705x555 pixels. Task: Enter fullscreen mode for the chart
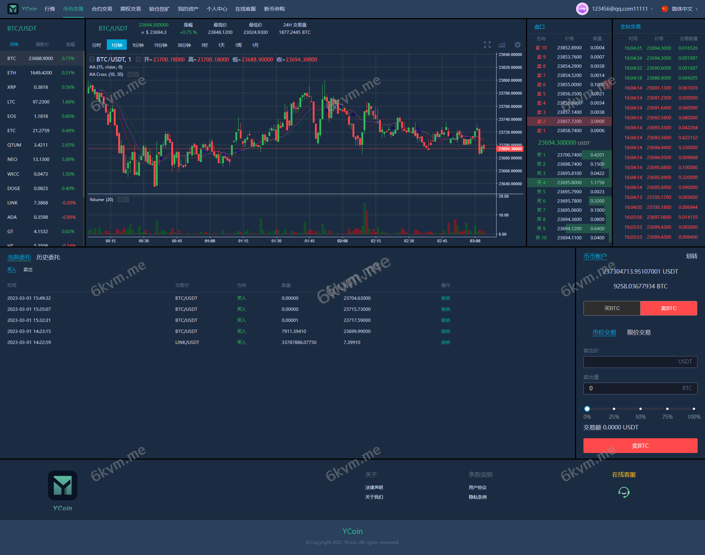487,45
